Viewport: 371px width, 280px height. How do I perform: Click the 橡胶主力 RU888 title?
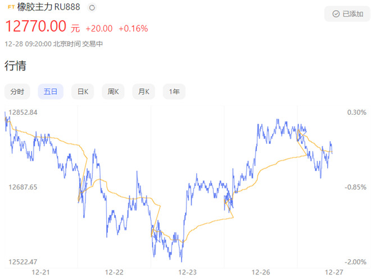48,7
